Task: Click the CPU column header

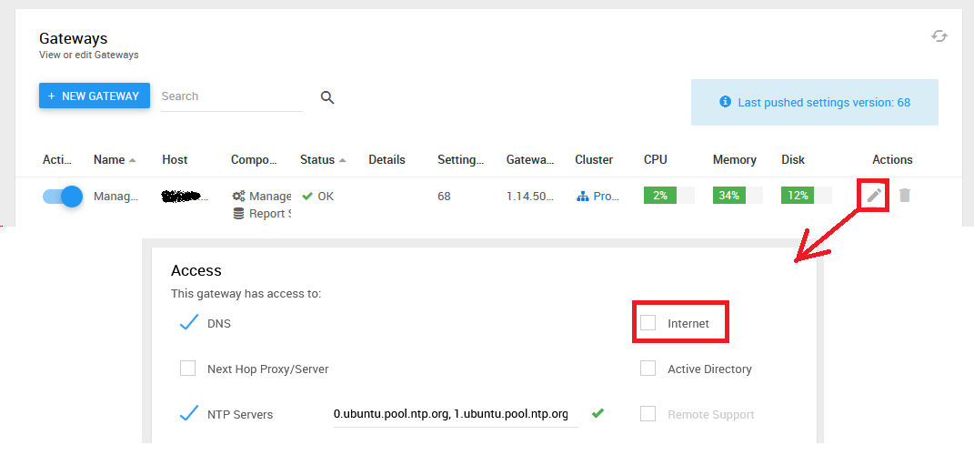Action: (655, 160)
